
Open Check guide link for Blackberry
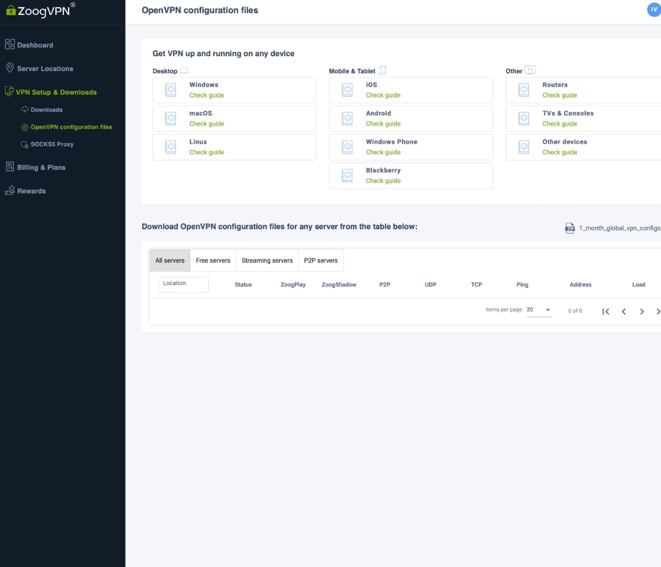[383, 181]
